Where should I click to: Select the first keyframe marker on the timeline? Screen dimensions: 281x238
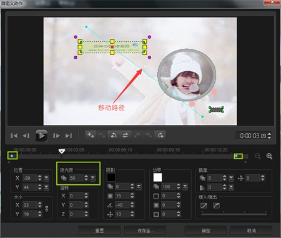[12, 156]
